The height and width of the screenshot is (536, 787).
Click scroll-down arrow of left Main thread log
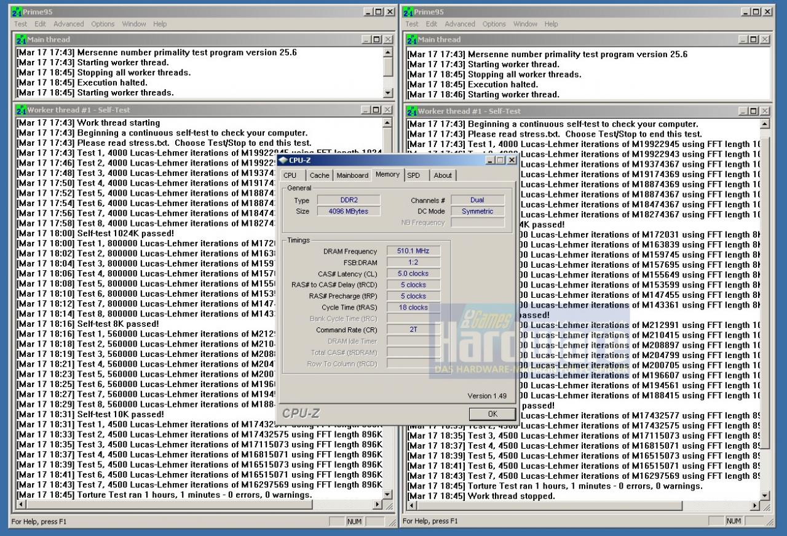(x=387, y=93)
